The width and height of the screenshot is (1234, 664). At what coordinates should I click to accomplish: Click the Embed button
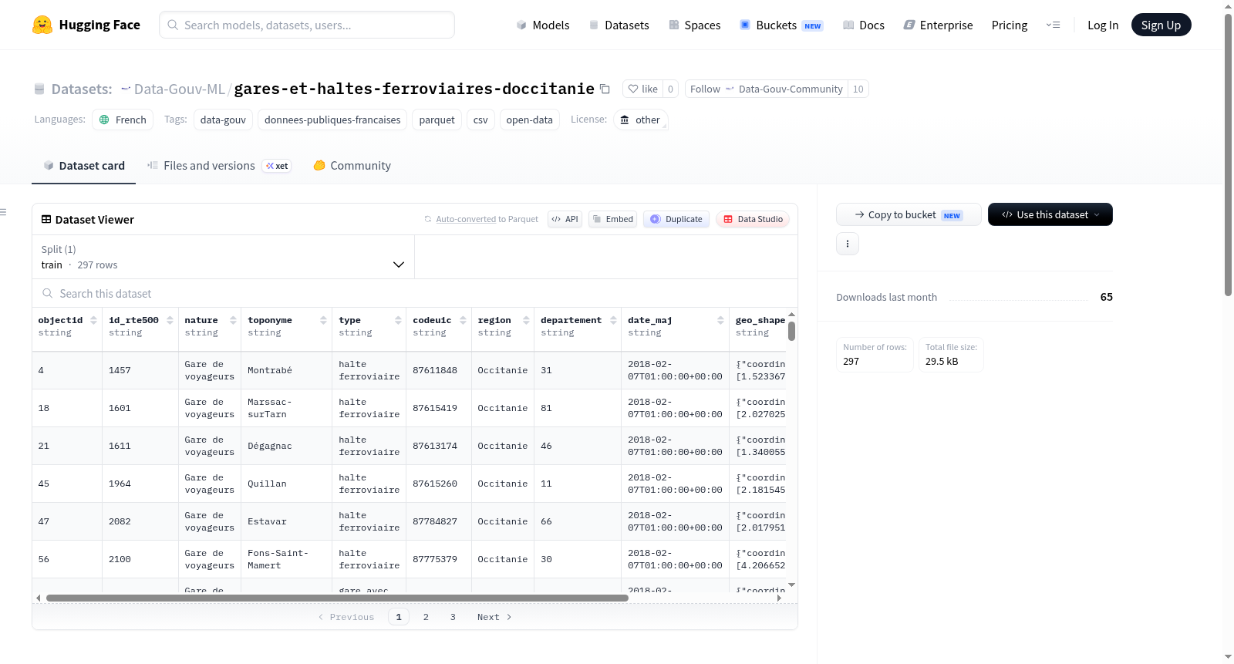tap(612, 219)
